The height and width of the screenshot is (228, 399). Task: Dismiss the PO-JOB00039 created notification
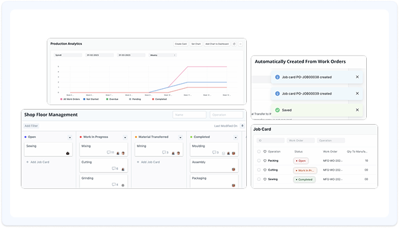coord(357,93)
